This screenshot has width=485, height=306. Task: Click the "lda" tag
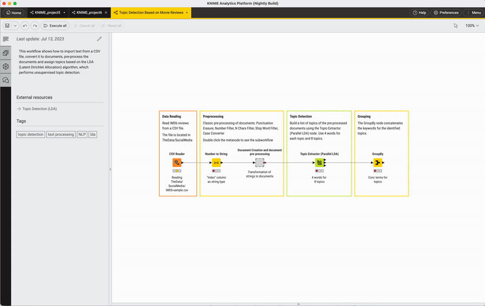(93, 134)
